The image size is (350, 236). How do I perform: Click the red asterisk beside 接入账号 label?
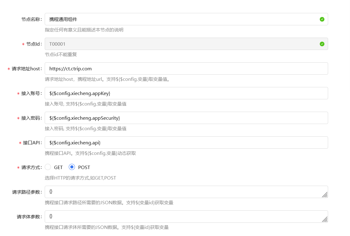(18, 93)
